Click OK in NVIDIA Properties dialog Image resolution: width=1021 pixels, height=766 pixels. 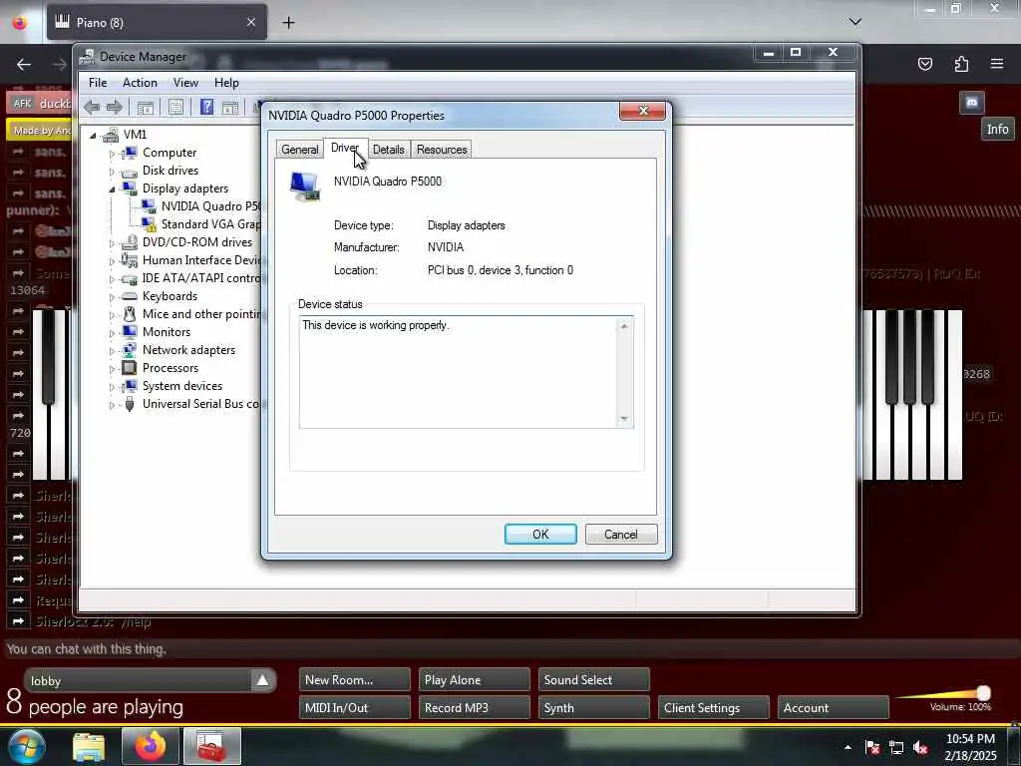click(x=540, y=535)
